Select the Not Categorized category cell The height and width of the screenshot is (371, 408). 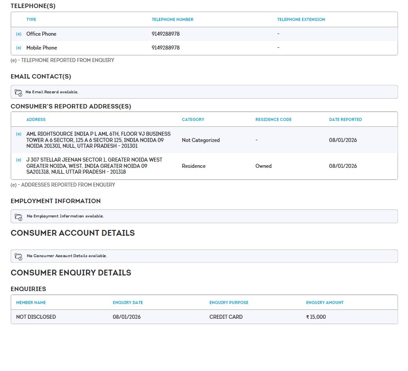[x=201, y=140]
